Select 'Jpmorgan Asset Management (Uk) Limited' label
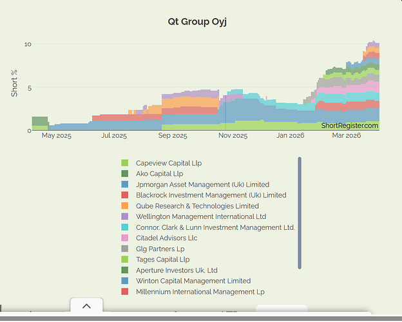 [x=202, y=185]
